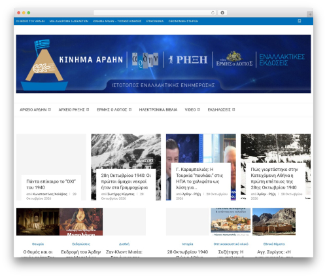Open ΟΙ ΘΕΣΕΙΣ ΤΟΥ ΑΡΔΗΝ top link

pos(30,21)
